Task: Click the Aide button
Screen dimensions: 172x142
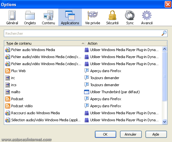Action: tap(156, 134)
